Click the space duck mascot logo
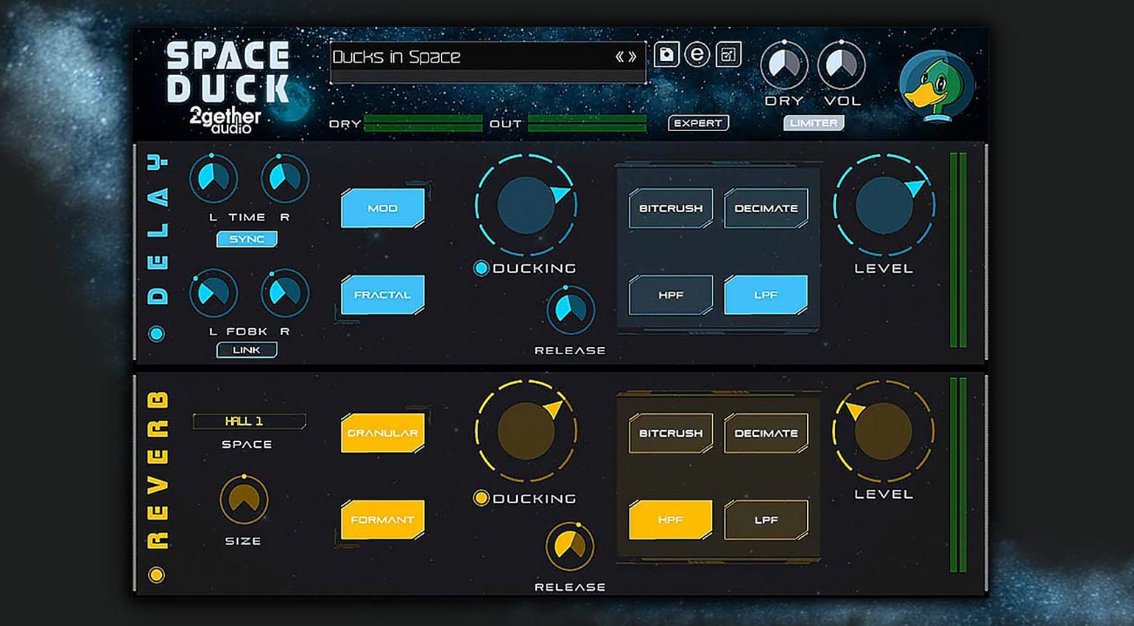Screen dimensions: 1134x626 [x=936, y=85]
